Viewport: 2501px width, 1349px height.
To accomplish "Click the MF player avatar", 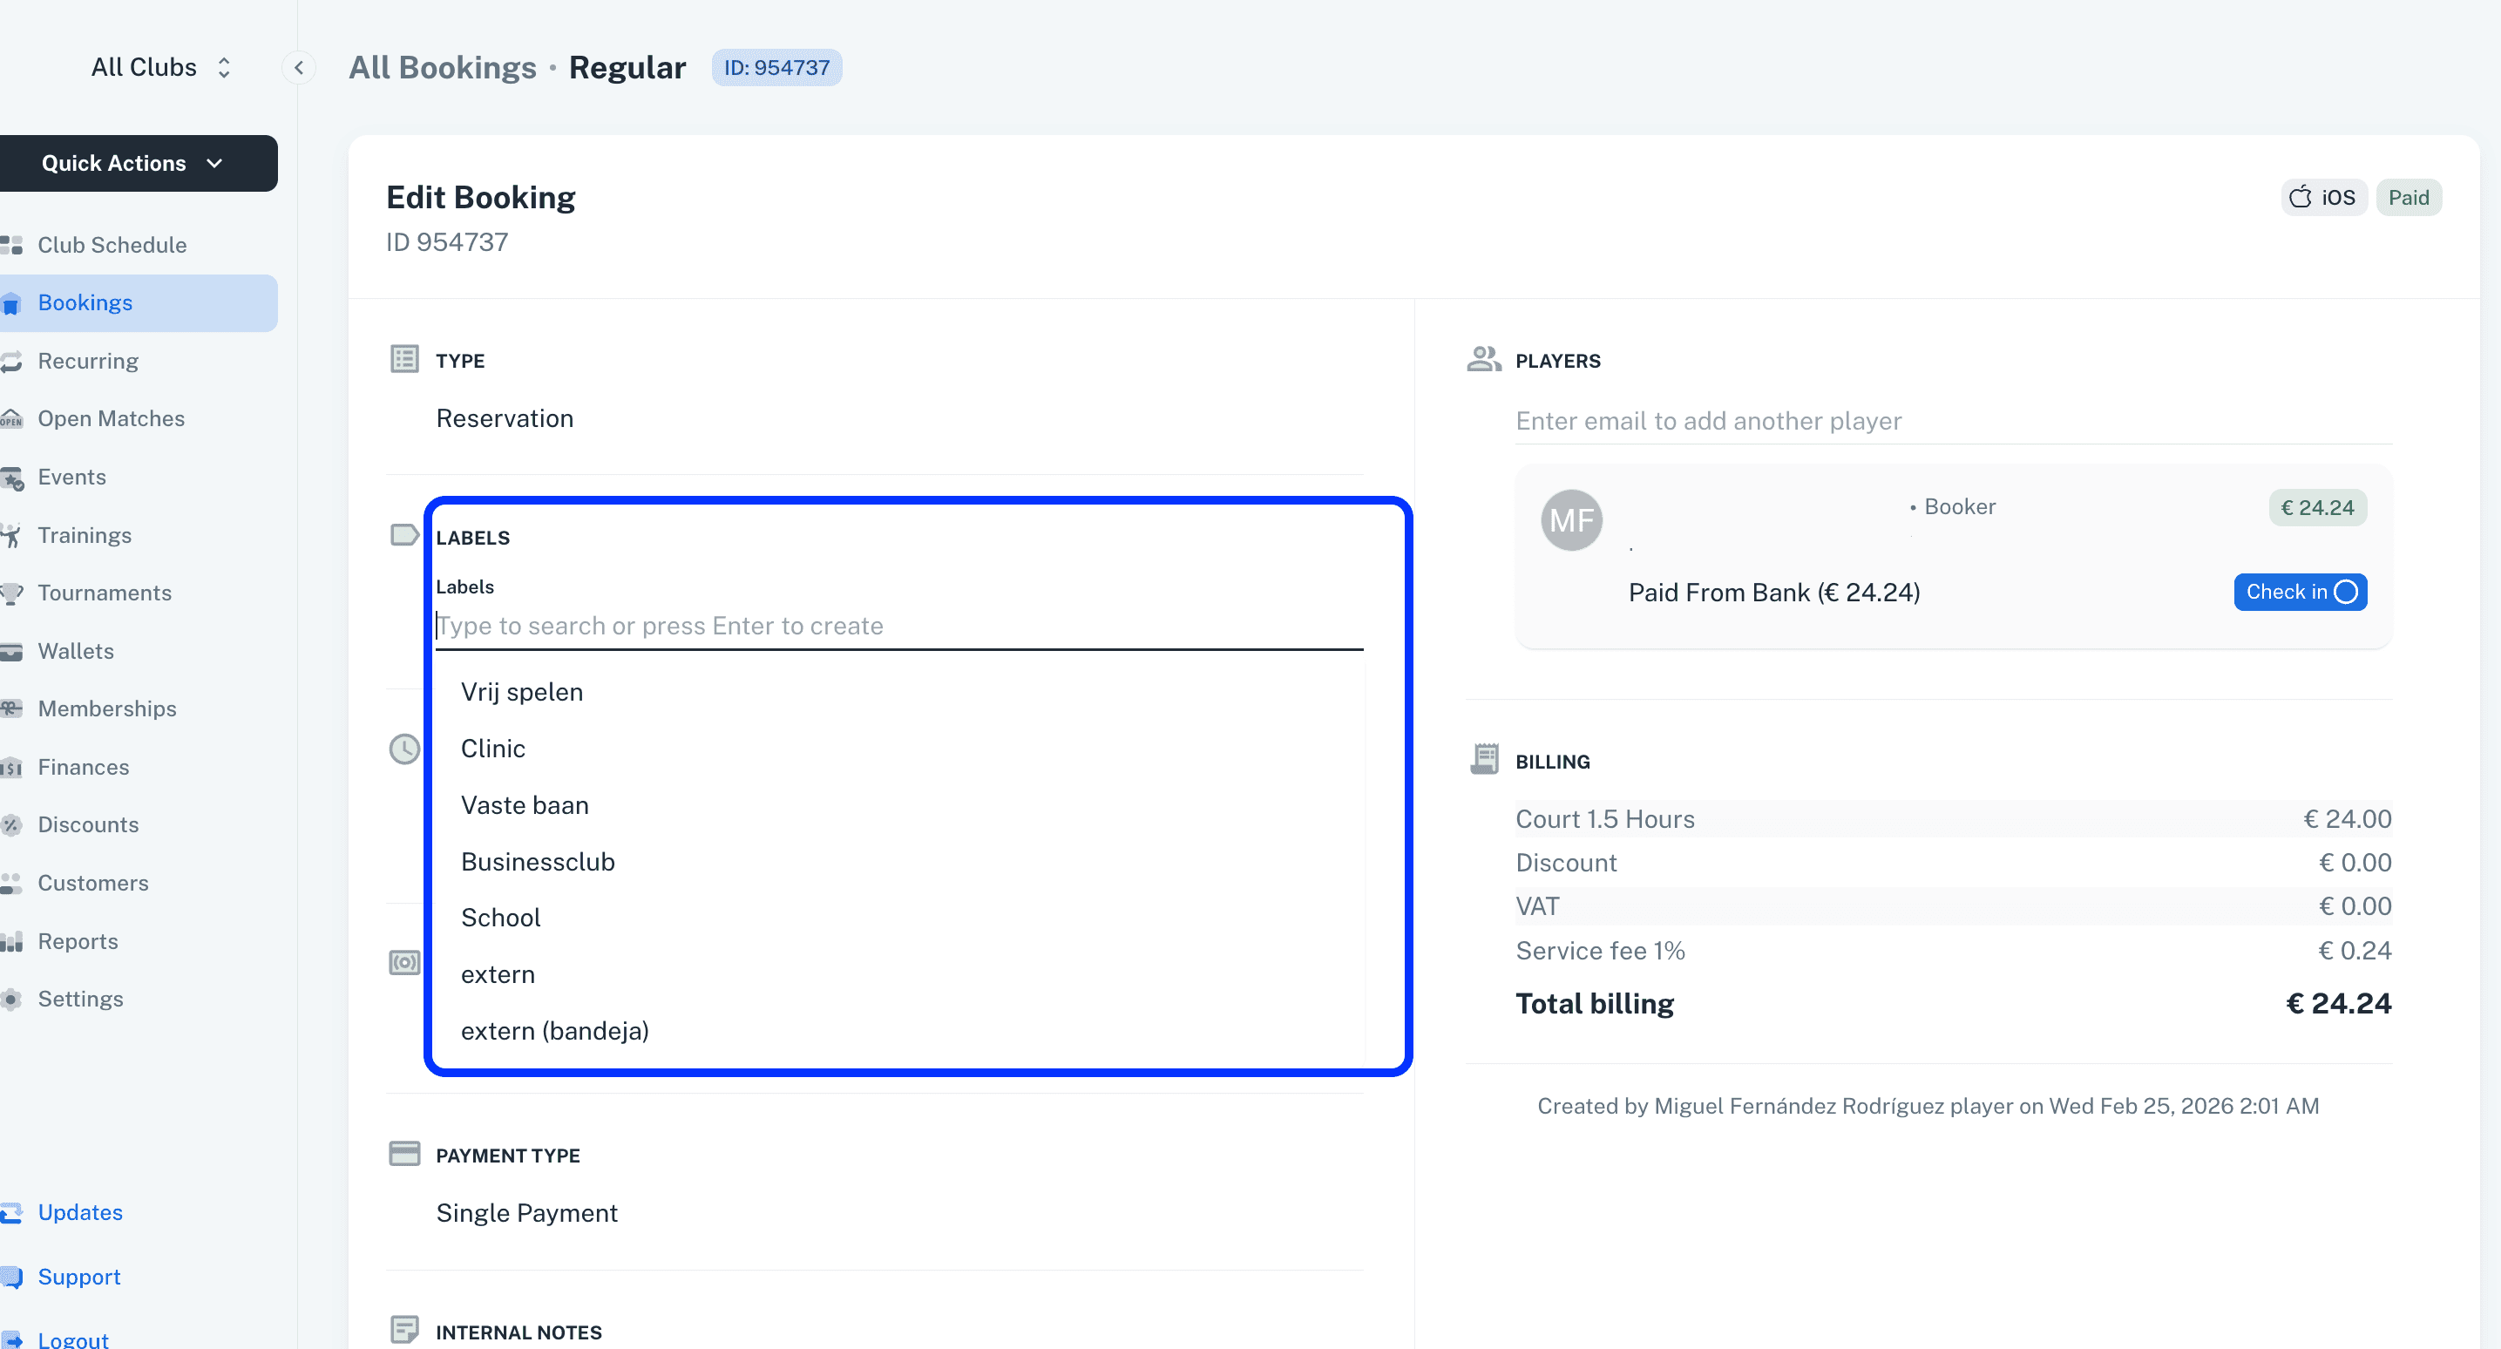I will click(x=1571, y=519).
